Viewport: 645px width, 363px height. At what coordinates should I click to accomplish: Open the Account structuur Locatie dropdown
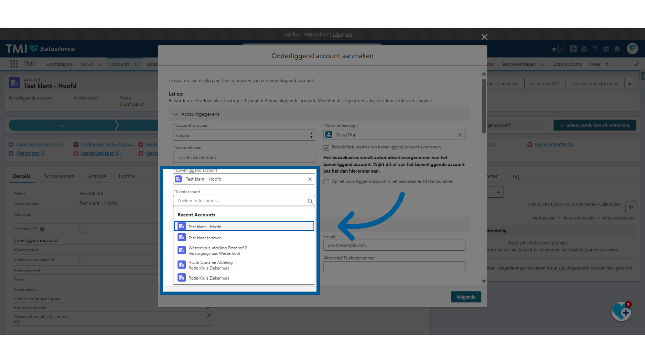(x=244, y=135)
